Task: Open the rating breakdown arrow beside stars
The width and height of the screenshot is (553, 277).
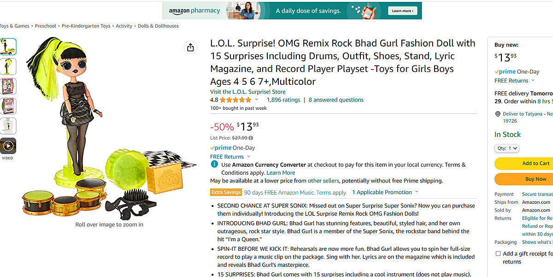Action: point(257,100)
